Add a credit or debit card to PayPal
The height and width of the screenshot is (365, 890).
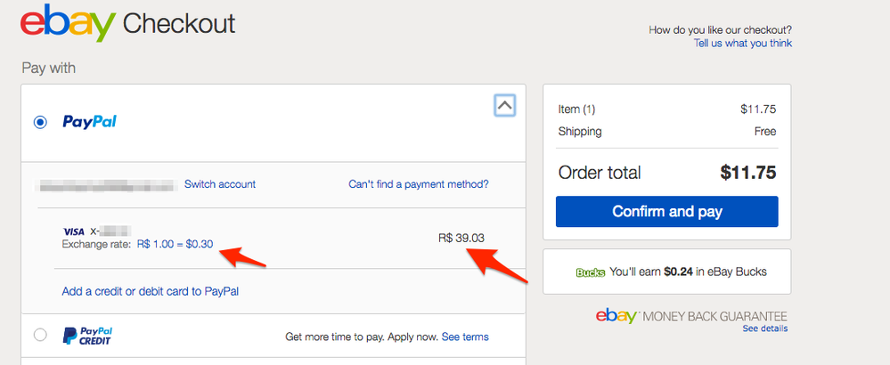pos(151,291)
